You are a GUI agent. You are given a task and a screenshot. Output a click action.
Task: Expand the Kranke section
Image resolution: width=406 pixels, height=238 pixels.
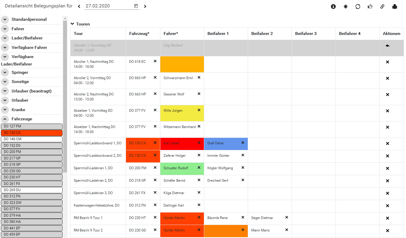(5, 110)
